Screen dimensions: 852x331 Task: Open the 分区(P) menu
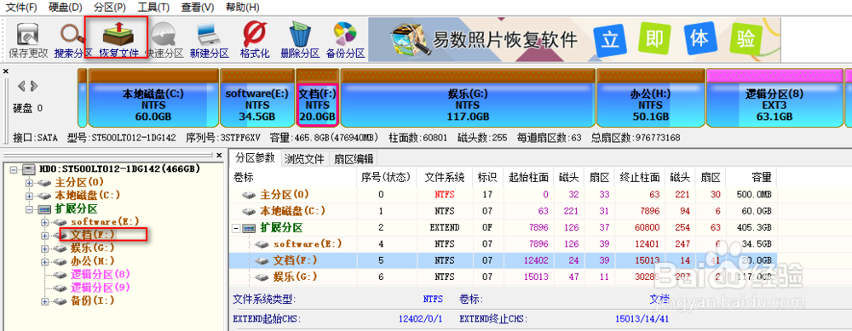coord(109,8)
